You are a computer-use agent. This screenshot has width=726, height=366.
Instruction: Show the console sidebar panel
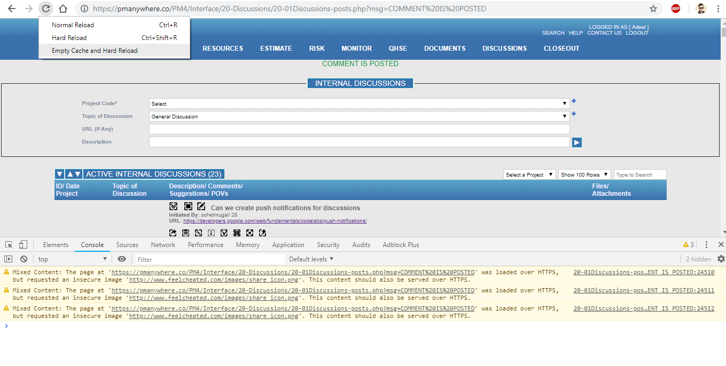click(x=9, y=259)
